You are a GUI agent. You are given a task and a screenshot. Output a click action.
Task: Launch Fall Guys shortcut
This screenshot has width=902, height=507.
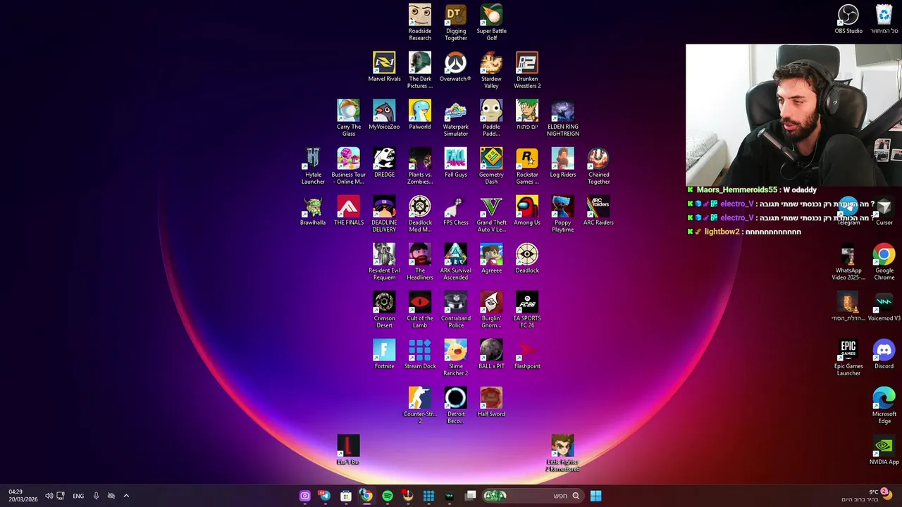pyautogui.click(x=456, y=163)
